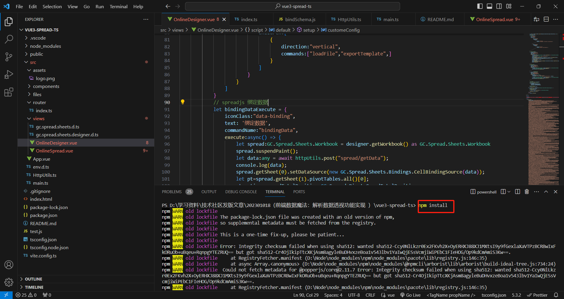Toggle primary side bar visibility
564x299 pixels.
[480, 6]
